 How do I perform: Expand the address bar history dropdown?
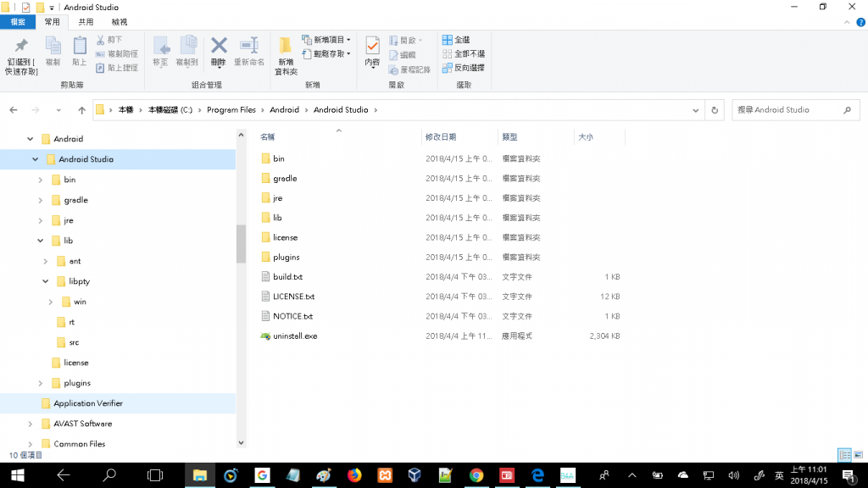point(695,110)
